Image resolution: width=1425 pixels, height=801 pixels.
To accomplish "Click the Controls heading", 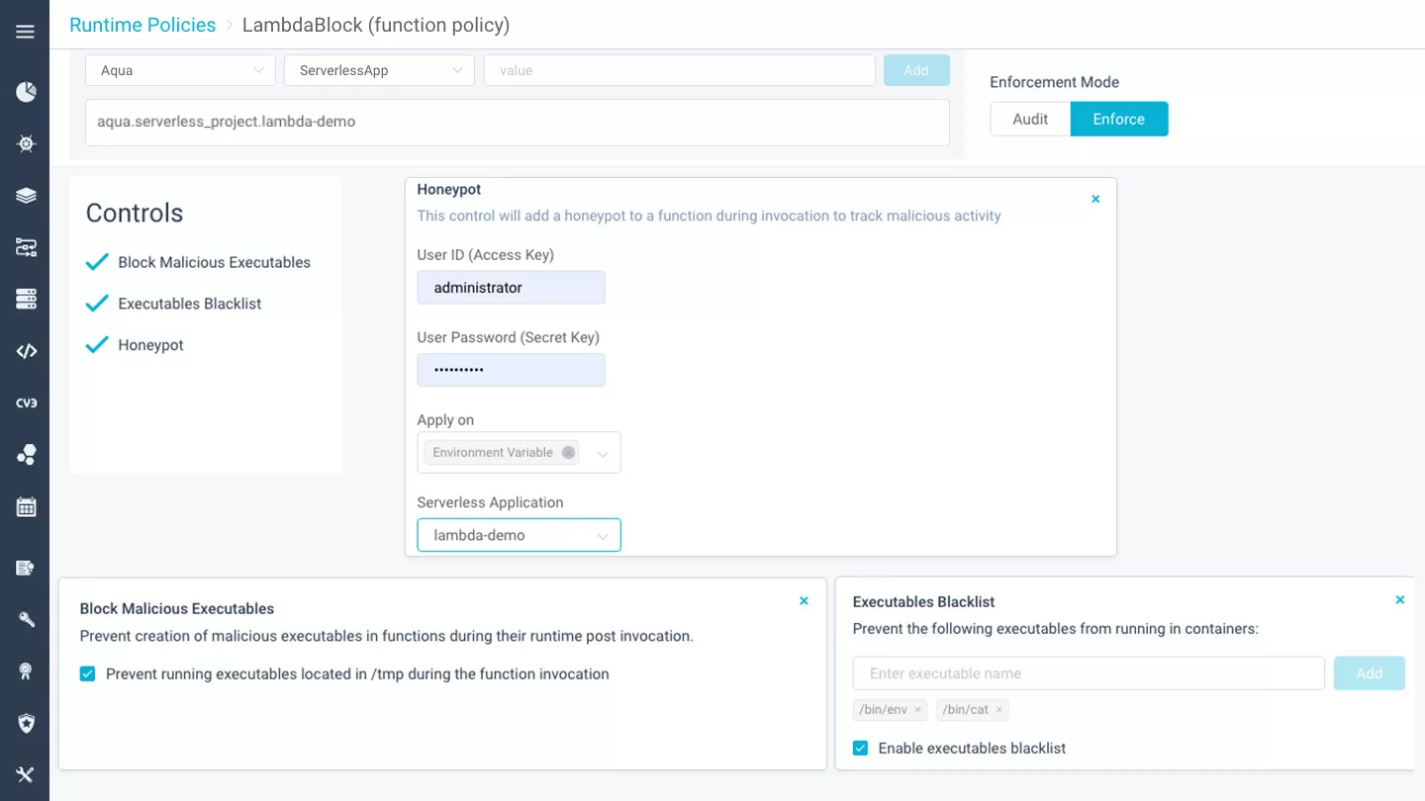I will (x=135, y=213).
